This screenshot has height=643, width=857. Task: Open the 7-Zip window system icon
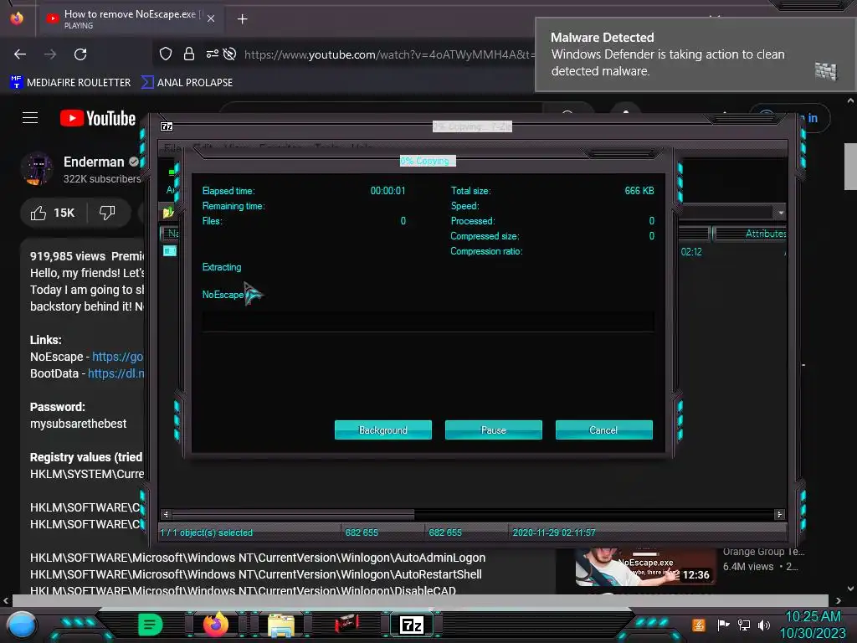(x=167, y=126)
